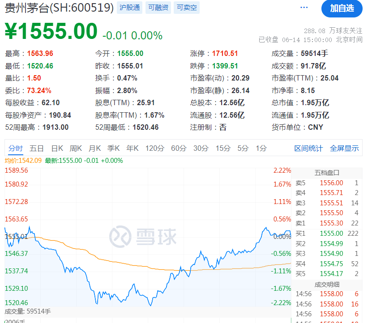Image resolution: width=372 pixels, height=323 pixels.
Task: Show the 年K chart tab
Action: (x=132, y=148)
